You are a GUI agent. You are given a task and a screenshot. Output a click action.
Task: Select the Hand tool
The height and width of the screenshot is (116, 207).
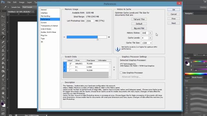pyautogui.click(x=3, y=93)
